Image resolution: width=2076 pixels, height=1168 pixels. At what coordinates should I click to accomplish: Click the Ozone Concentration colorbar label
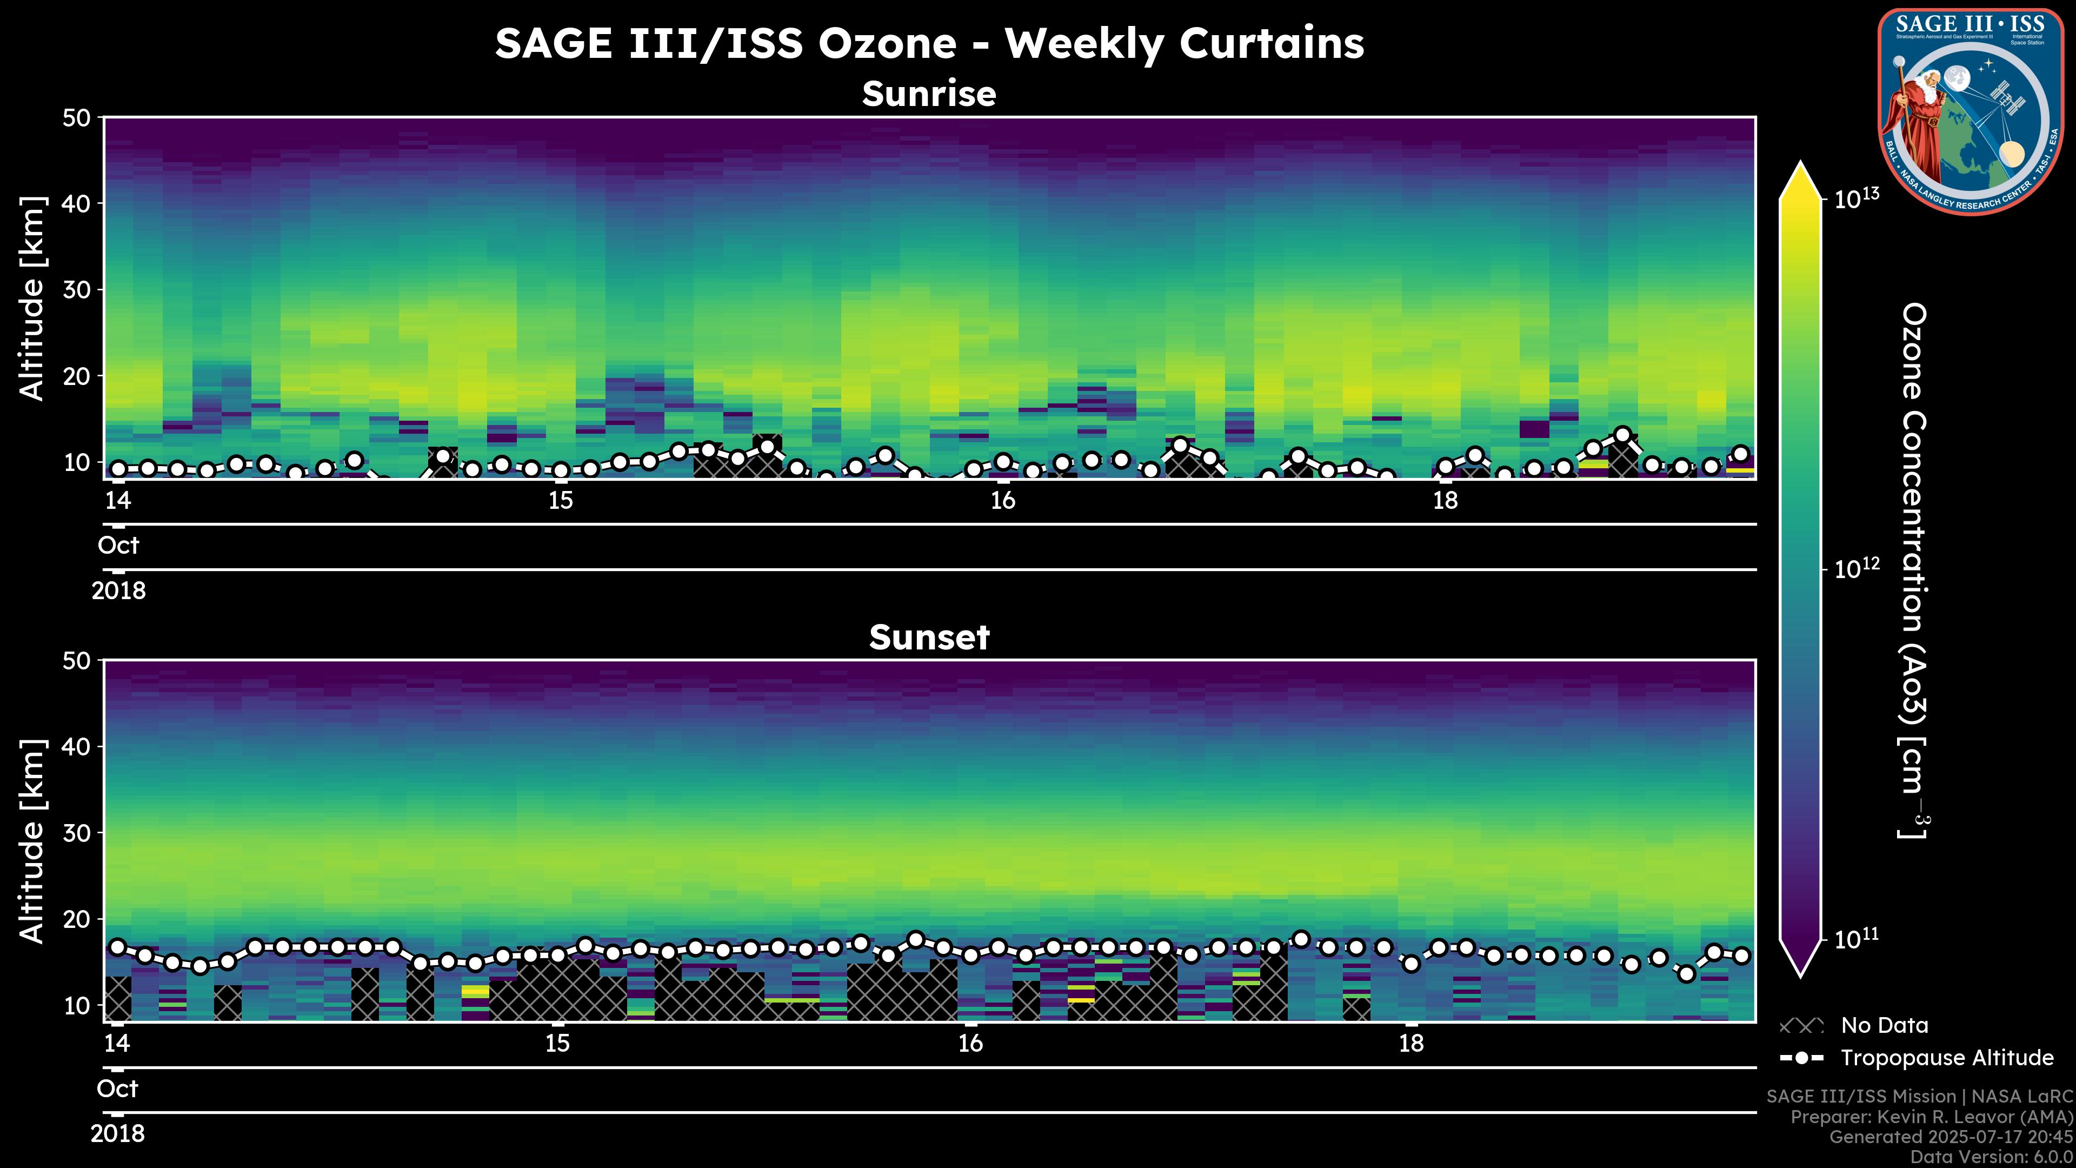[x=1914, y=570]
